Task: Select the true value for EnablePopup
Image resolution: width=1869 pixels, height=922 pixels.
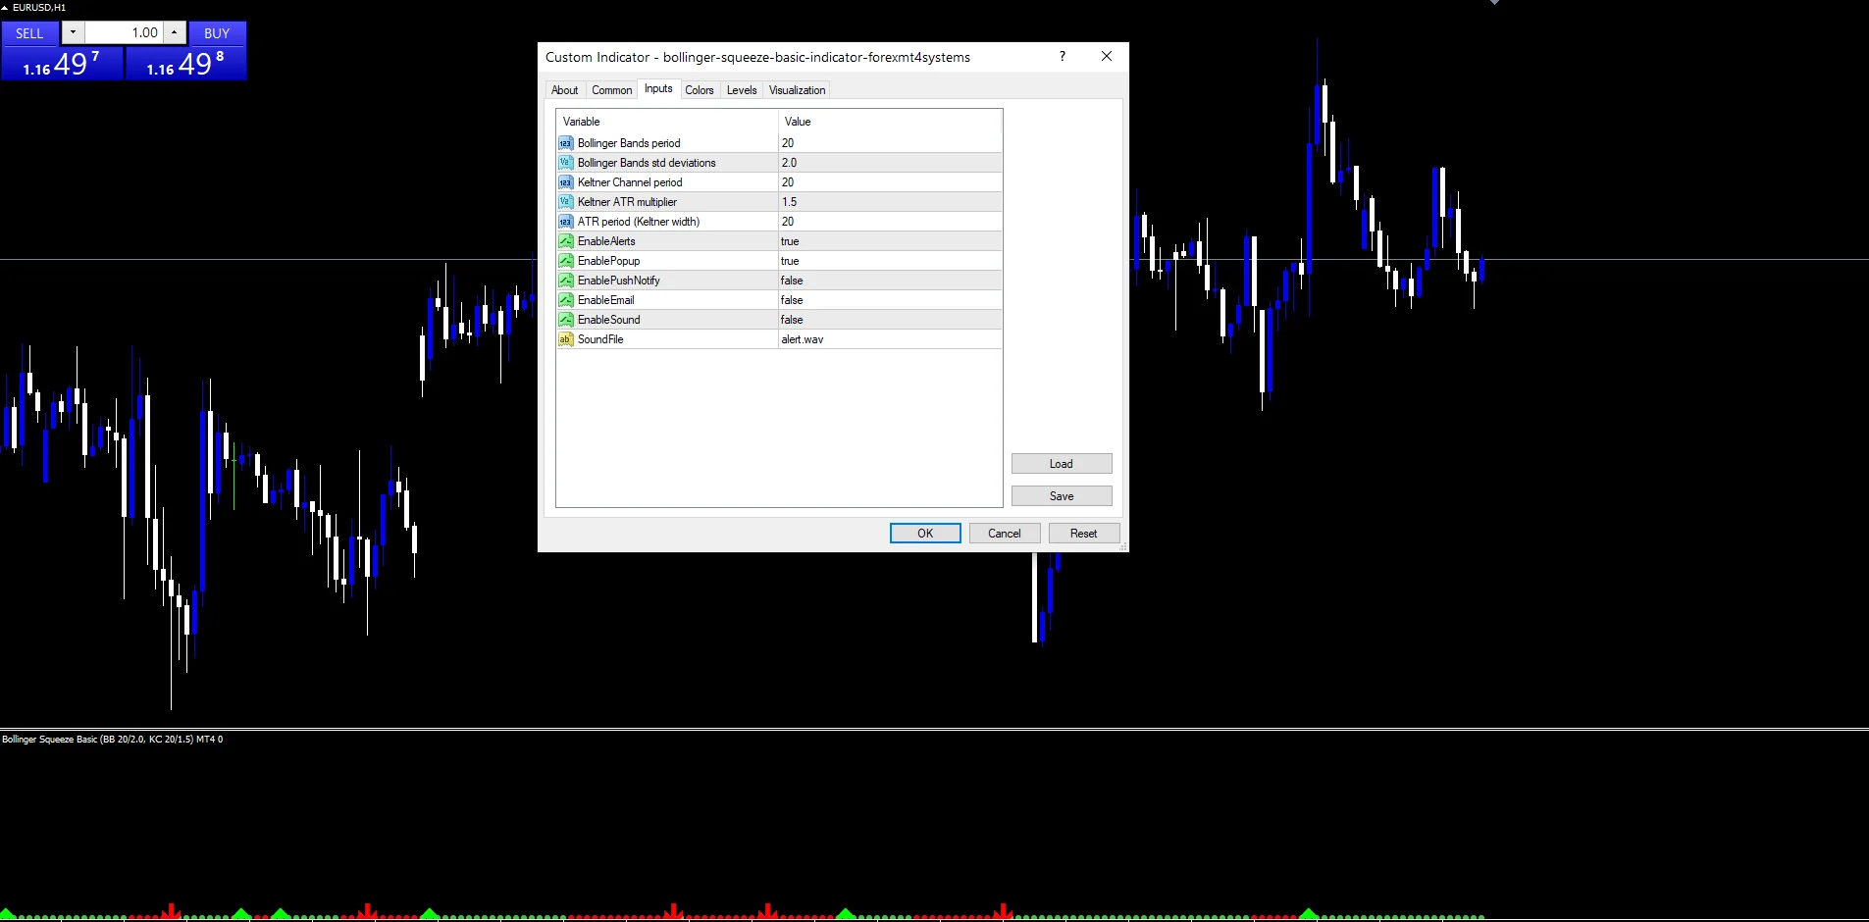Action: coord(890,261)
